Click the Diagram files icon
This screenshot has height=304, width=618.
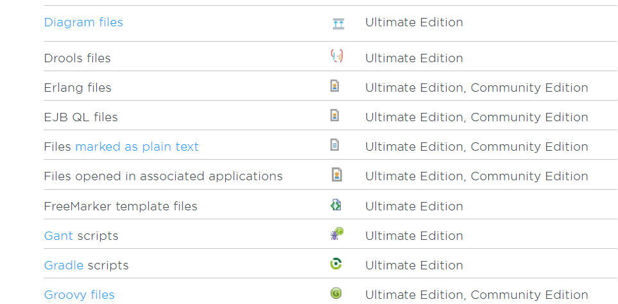point(338,24)
